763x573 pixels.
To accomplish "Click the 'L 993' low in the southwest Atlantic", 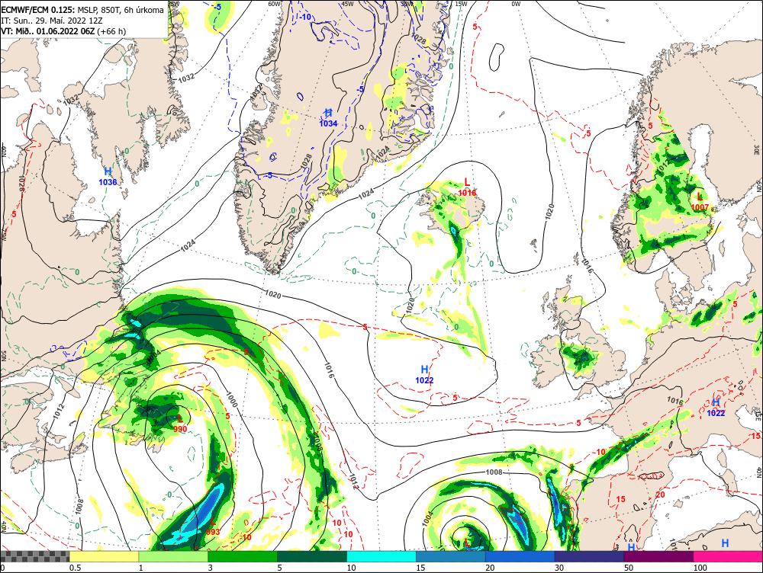I will click(213, 527).
